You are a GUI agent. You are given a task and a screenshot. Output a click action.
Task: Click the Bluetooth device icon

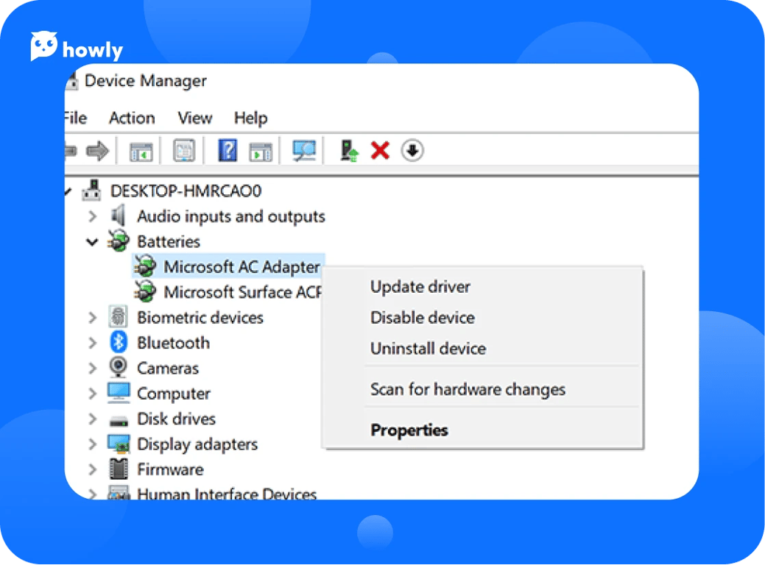pos(119,343)
